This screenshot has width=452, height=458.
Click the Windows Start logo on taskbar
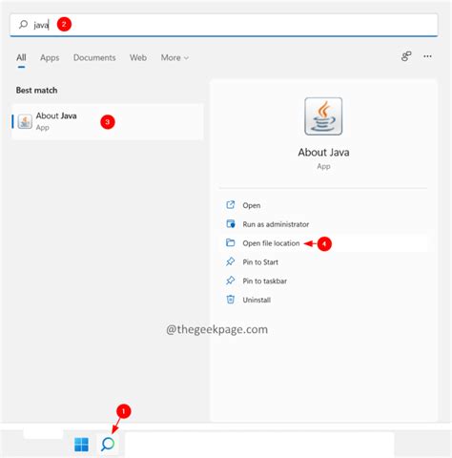[81, 445]
